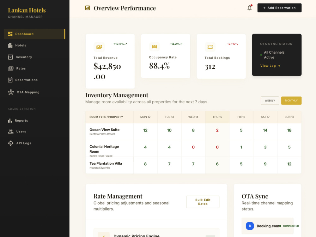Open the Hotels menu item
Image resolution: width=316 pixels, height=237 pixels.
coord(34,45)
